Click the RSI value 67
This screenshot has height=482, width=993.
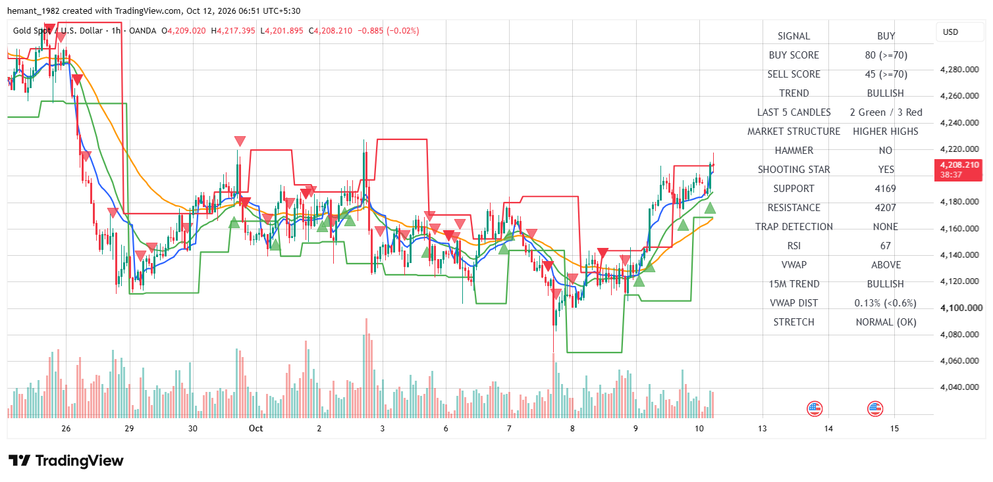click(886, 246)
